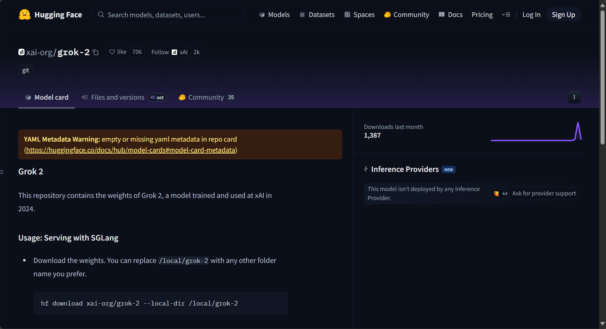
Task: Click the downloads sparkline chart
Action: pos(536,131)
